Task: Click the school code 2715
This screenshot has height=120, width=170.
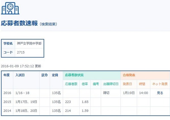Action: [x=21, y=52]
